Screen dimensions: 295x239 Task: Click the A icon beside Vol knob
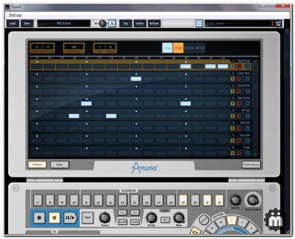point(112,24)
